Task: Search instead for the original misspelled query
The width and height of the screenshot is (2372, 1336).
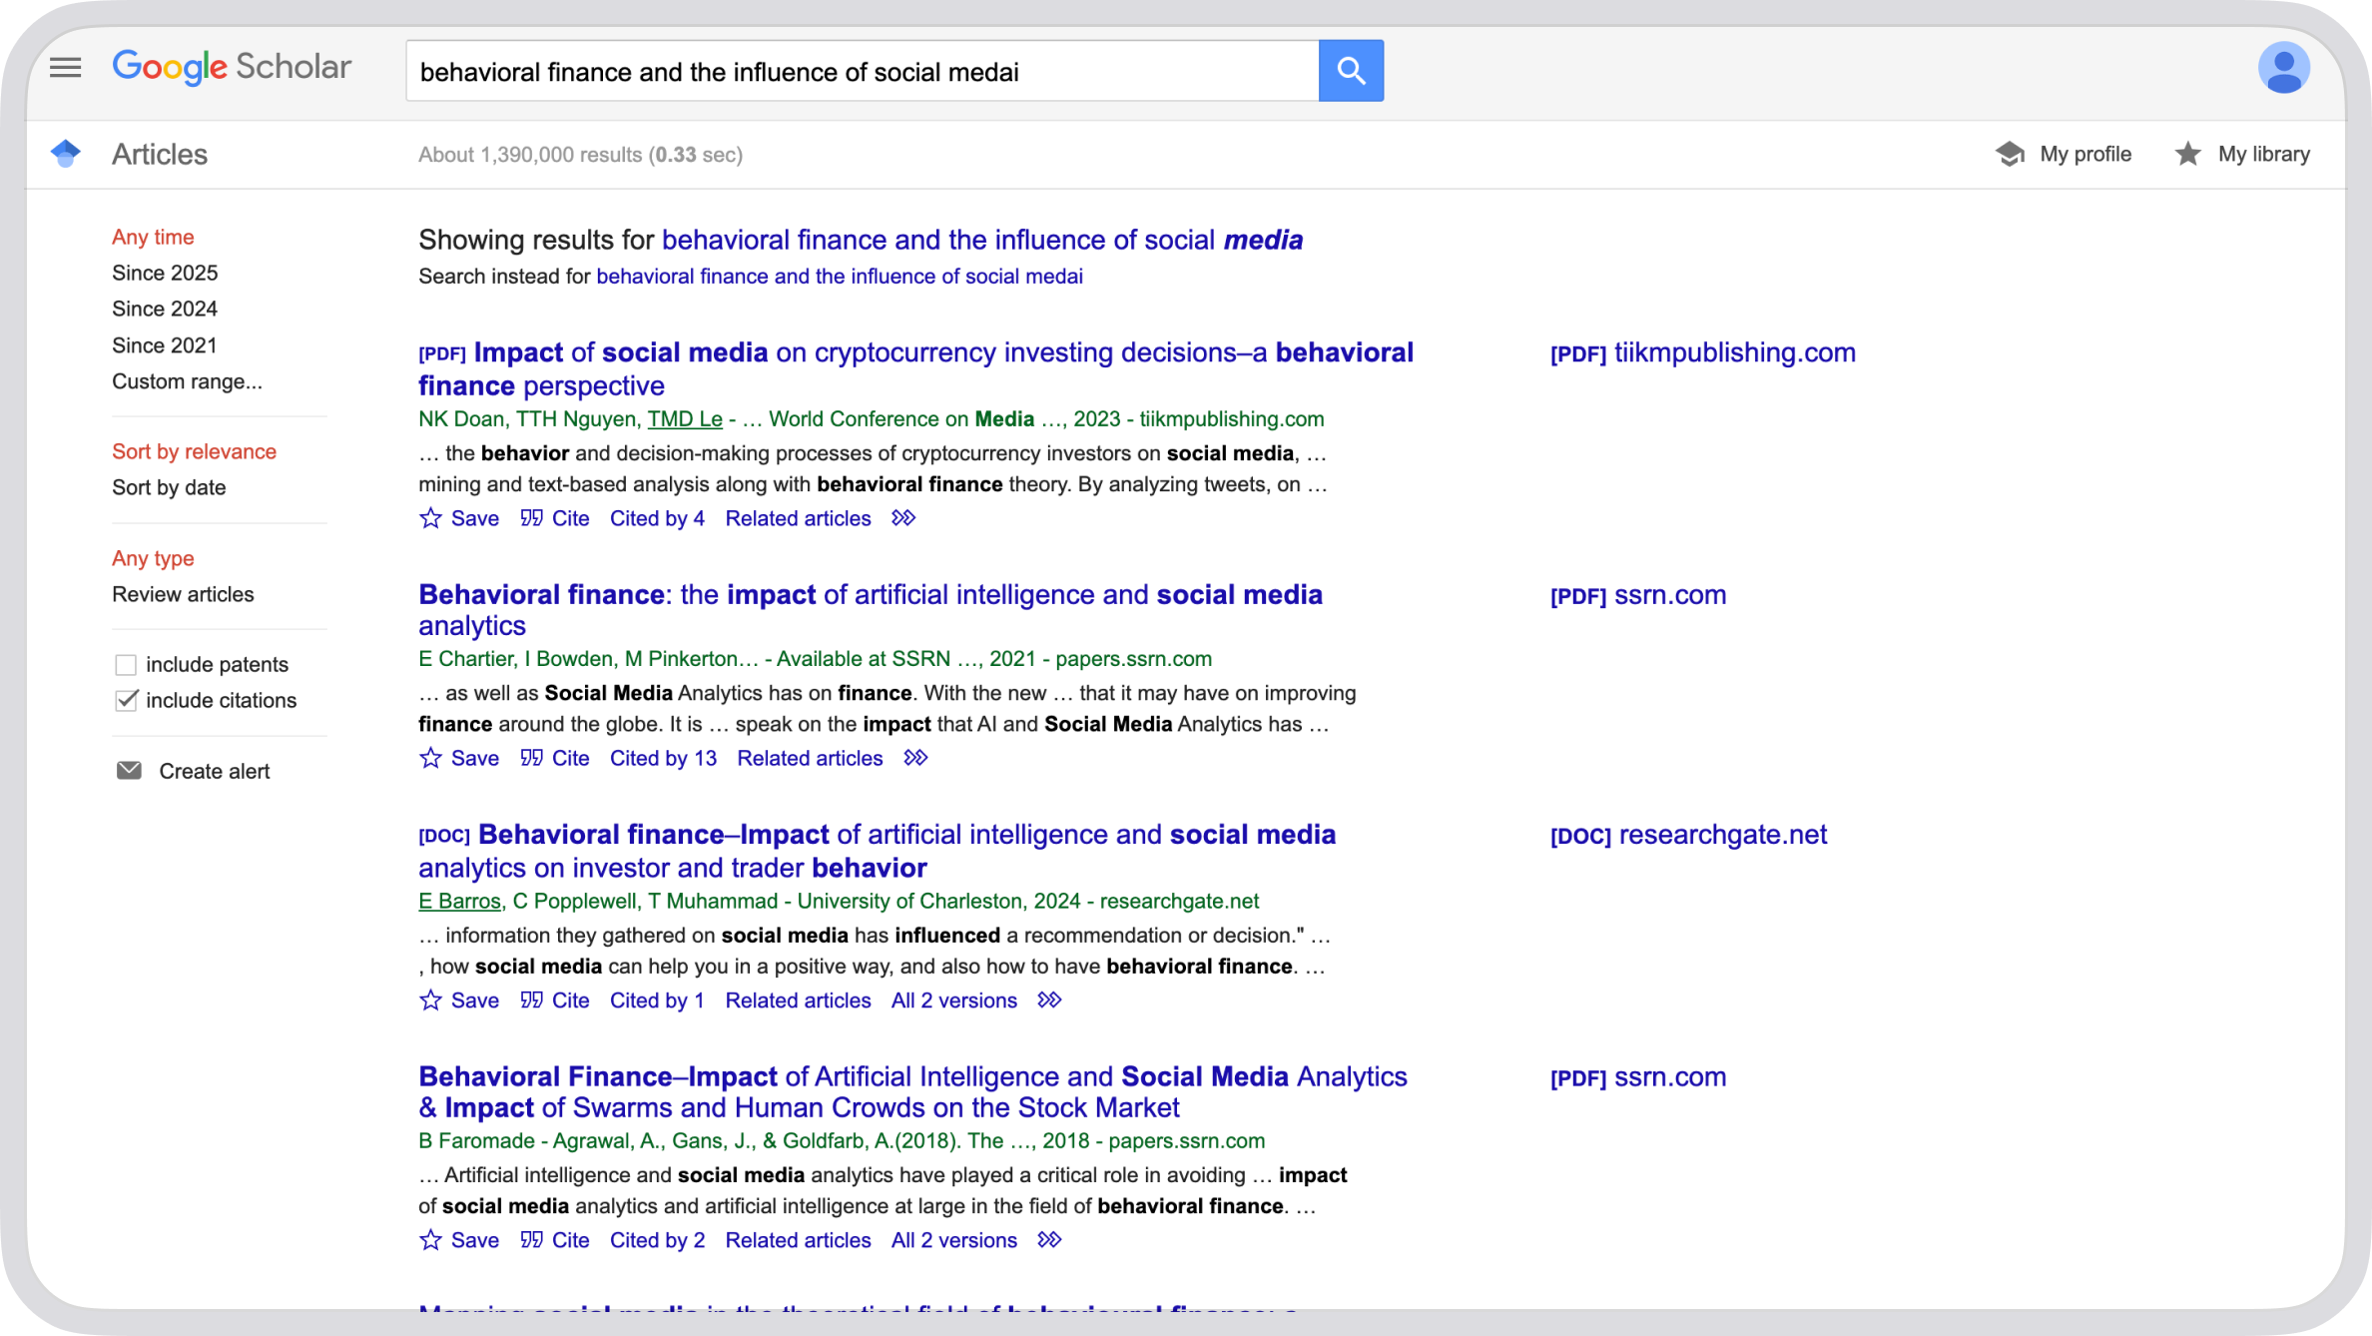Action: (839, 276)
